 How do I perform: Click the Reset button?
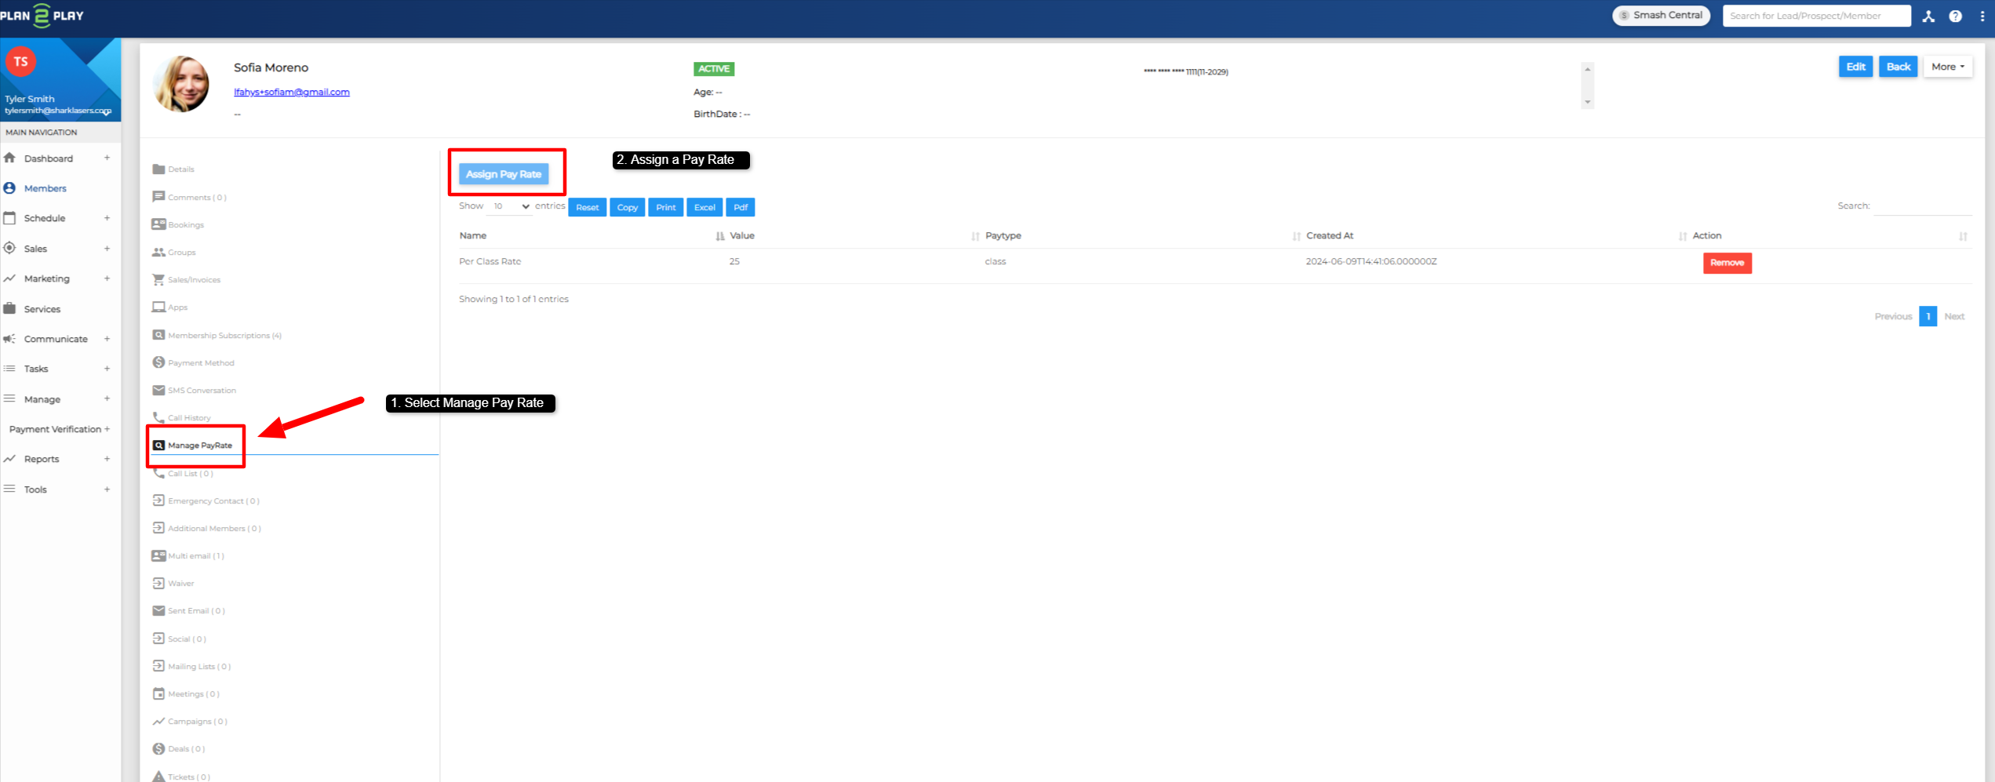587,207
